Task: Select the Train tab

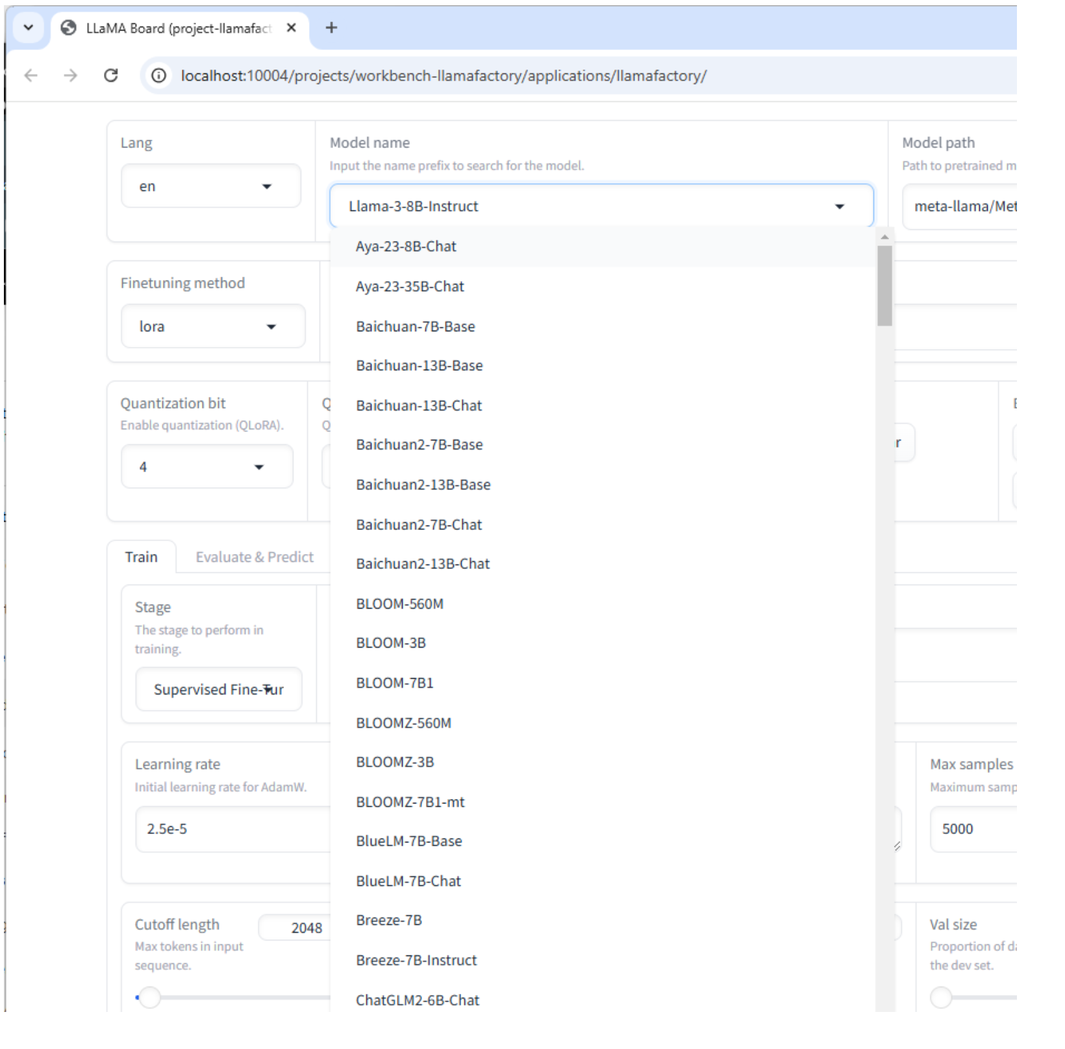Action: [141, 557]
